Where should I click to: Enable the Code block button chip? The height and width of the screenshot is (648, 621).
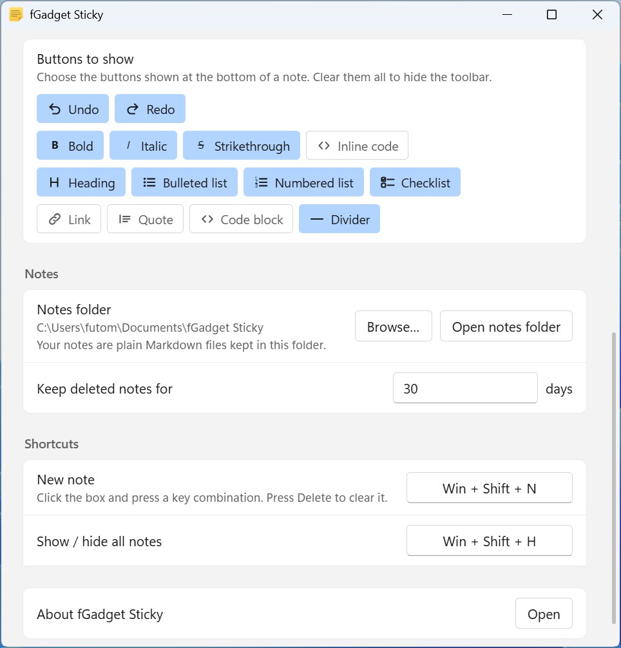pos(242,219)
